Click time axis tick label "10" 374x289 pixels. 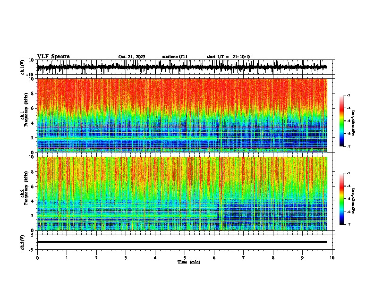click(x=332, y=258)
